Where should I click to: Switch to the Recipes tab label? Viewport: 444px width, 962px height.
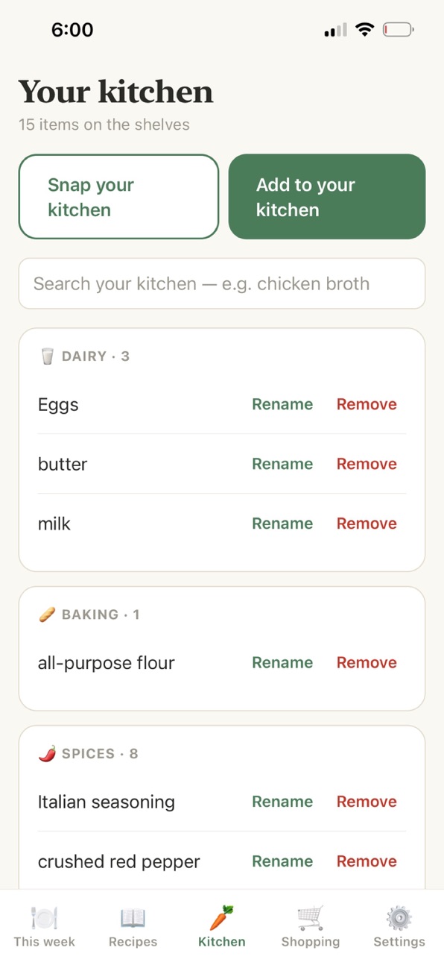tap(133, 942)
